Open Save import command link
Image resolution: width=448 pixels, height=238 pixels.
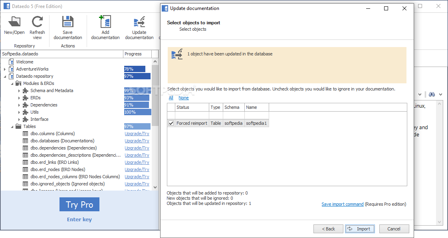coord(342,204)
